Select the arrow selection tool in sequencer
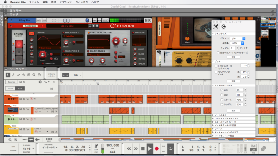This screenshot has height=156, width=278. click(8, 75)
